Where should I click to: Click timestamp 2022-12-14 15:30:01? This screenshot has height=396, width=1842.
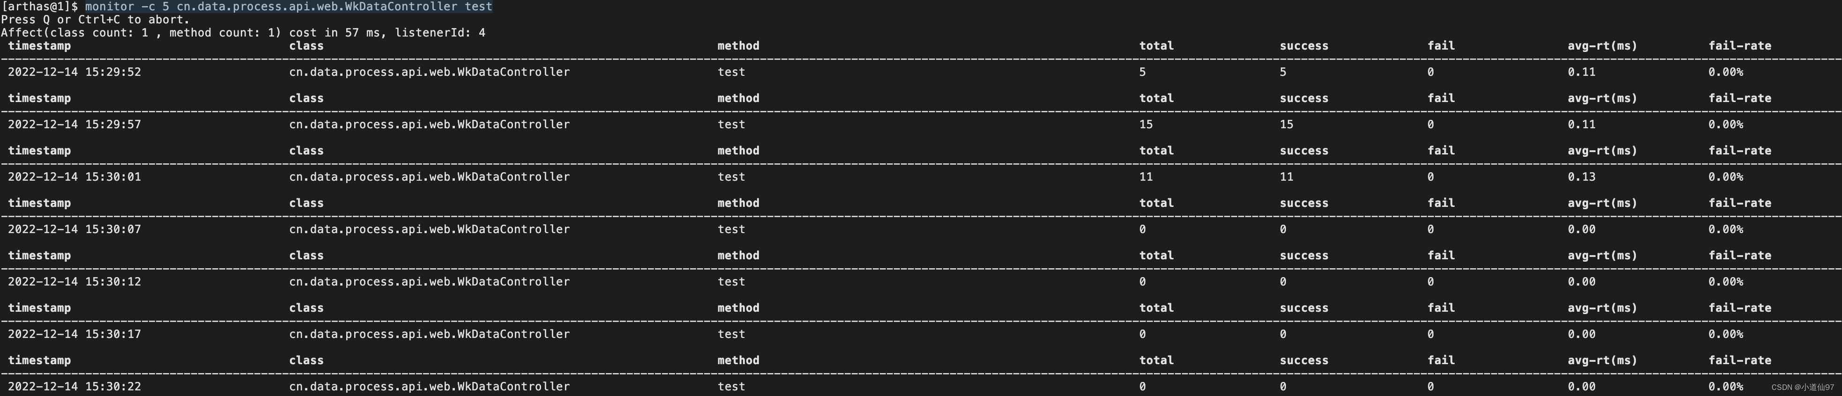pyautogui.click(x=74, y=176)
